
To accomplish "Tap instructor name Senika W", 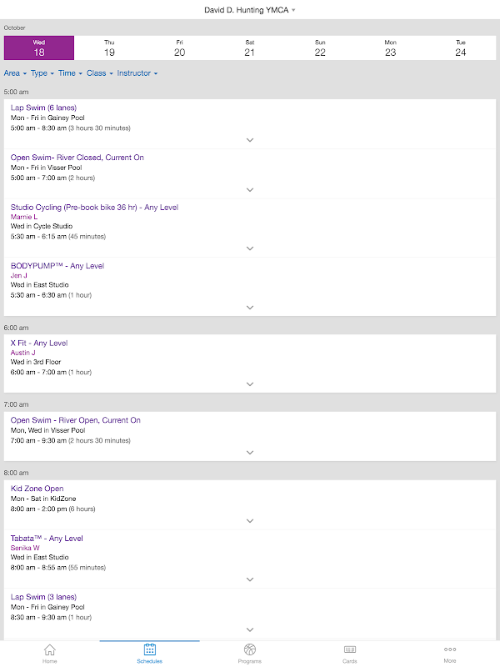I will [26, 548].
